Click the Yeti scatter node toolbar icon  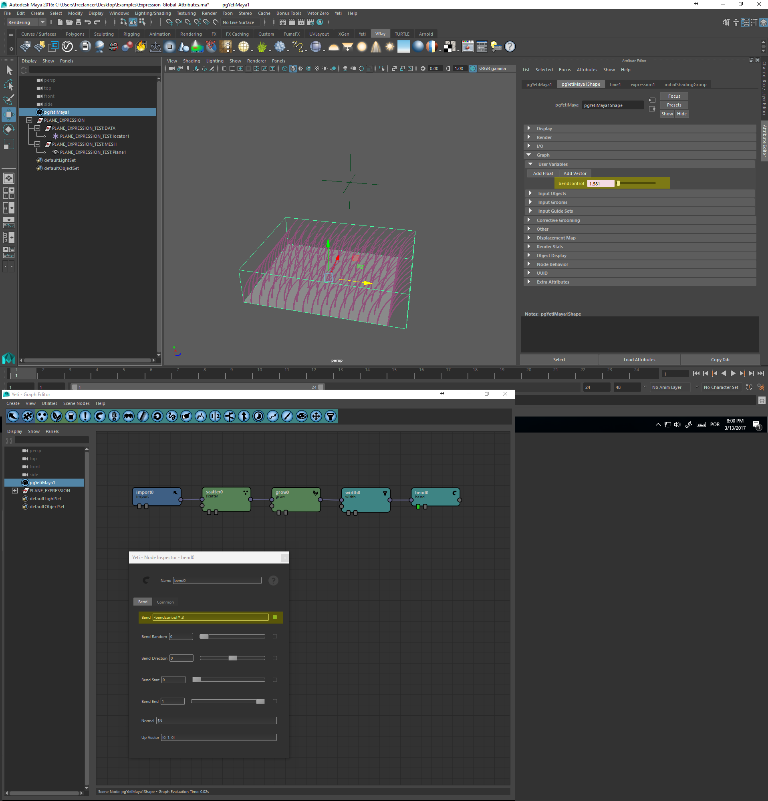[x=42, y=416]
